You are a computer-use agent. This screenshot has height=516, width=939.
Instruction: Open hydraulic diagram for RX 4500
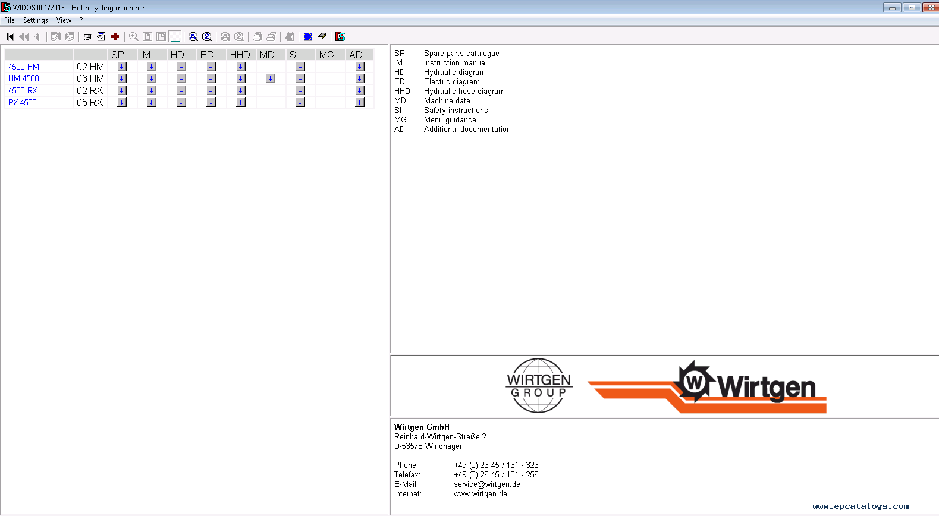point(181,102)
